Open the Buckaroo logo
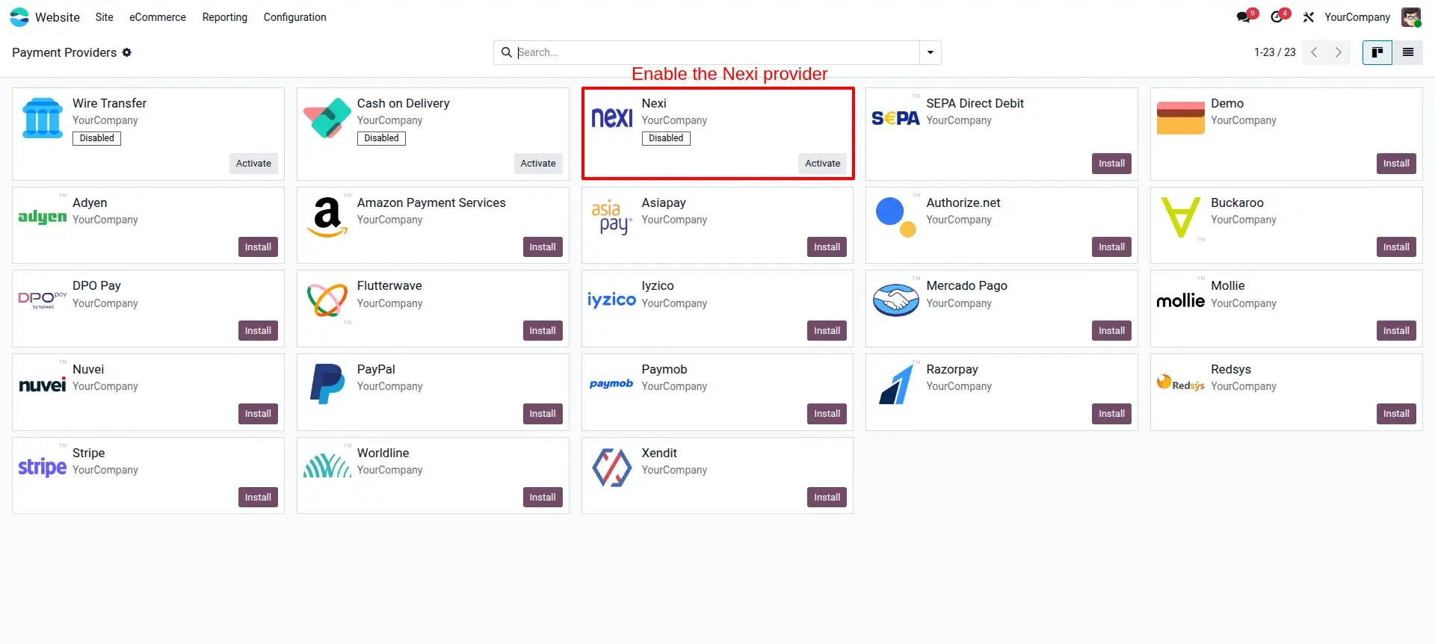This screenshot has width=1435, height=644. 1181,217
